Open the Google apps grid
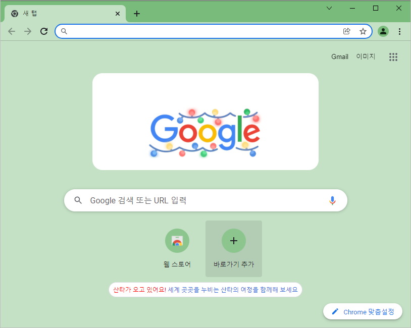411x328 pixels. click(393, 57)
